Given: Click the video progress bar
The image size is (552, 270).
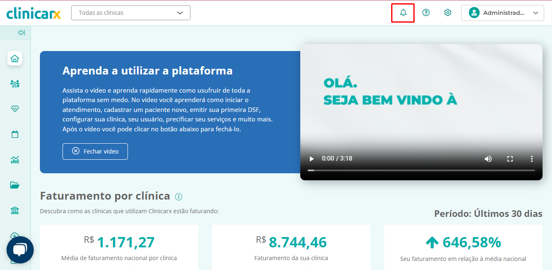Looking at the screenshot, I should point(421,170).
